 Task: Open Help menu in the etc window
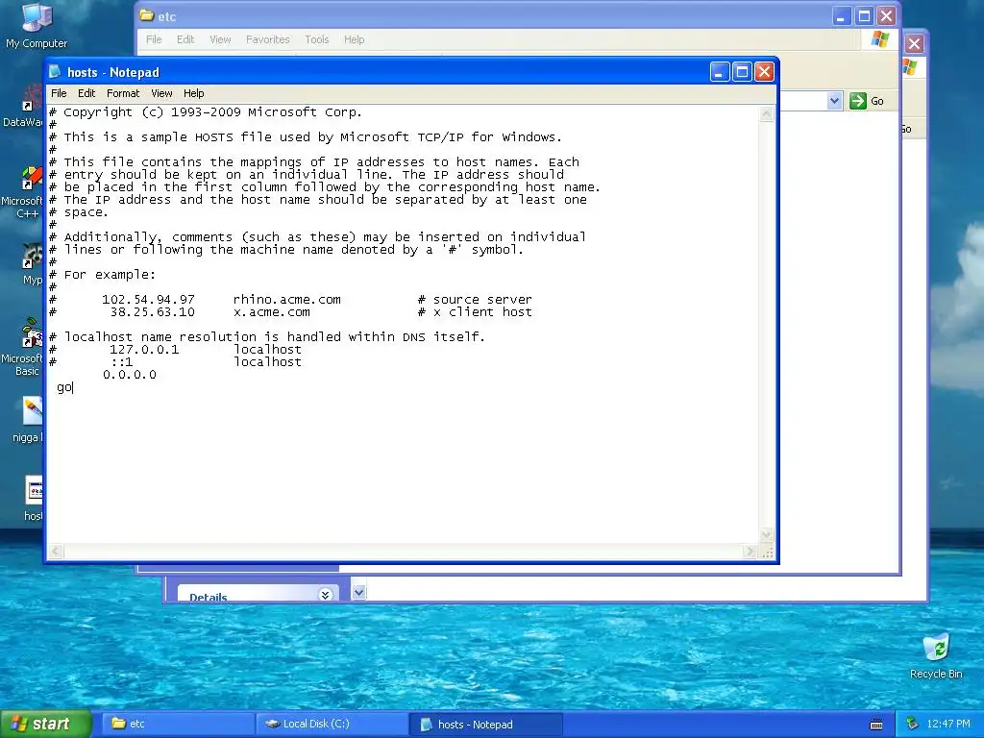point(354,39)
